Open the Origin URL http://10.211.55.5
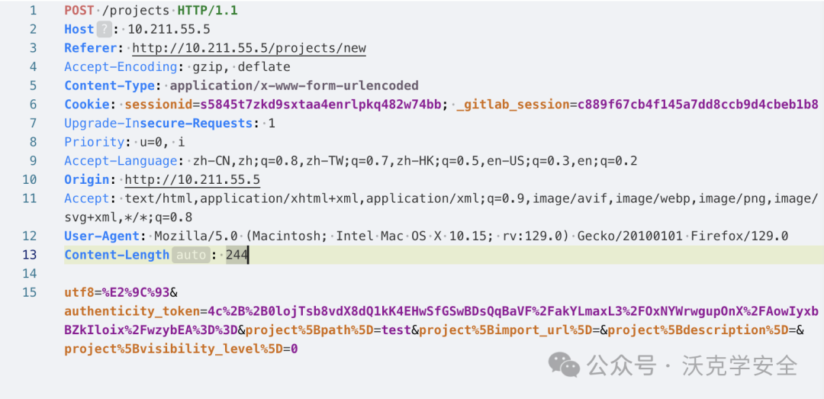Screen dimensions: 824x399 pyautogui.click(x=192, y=180)
